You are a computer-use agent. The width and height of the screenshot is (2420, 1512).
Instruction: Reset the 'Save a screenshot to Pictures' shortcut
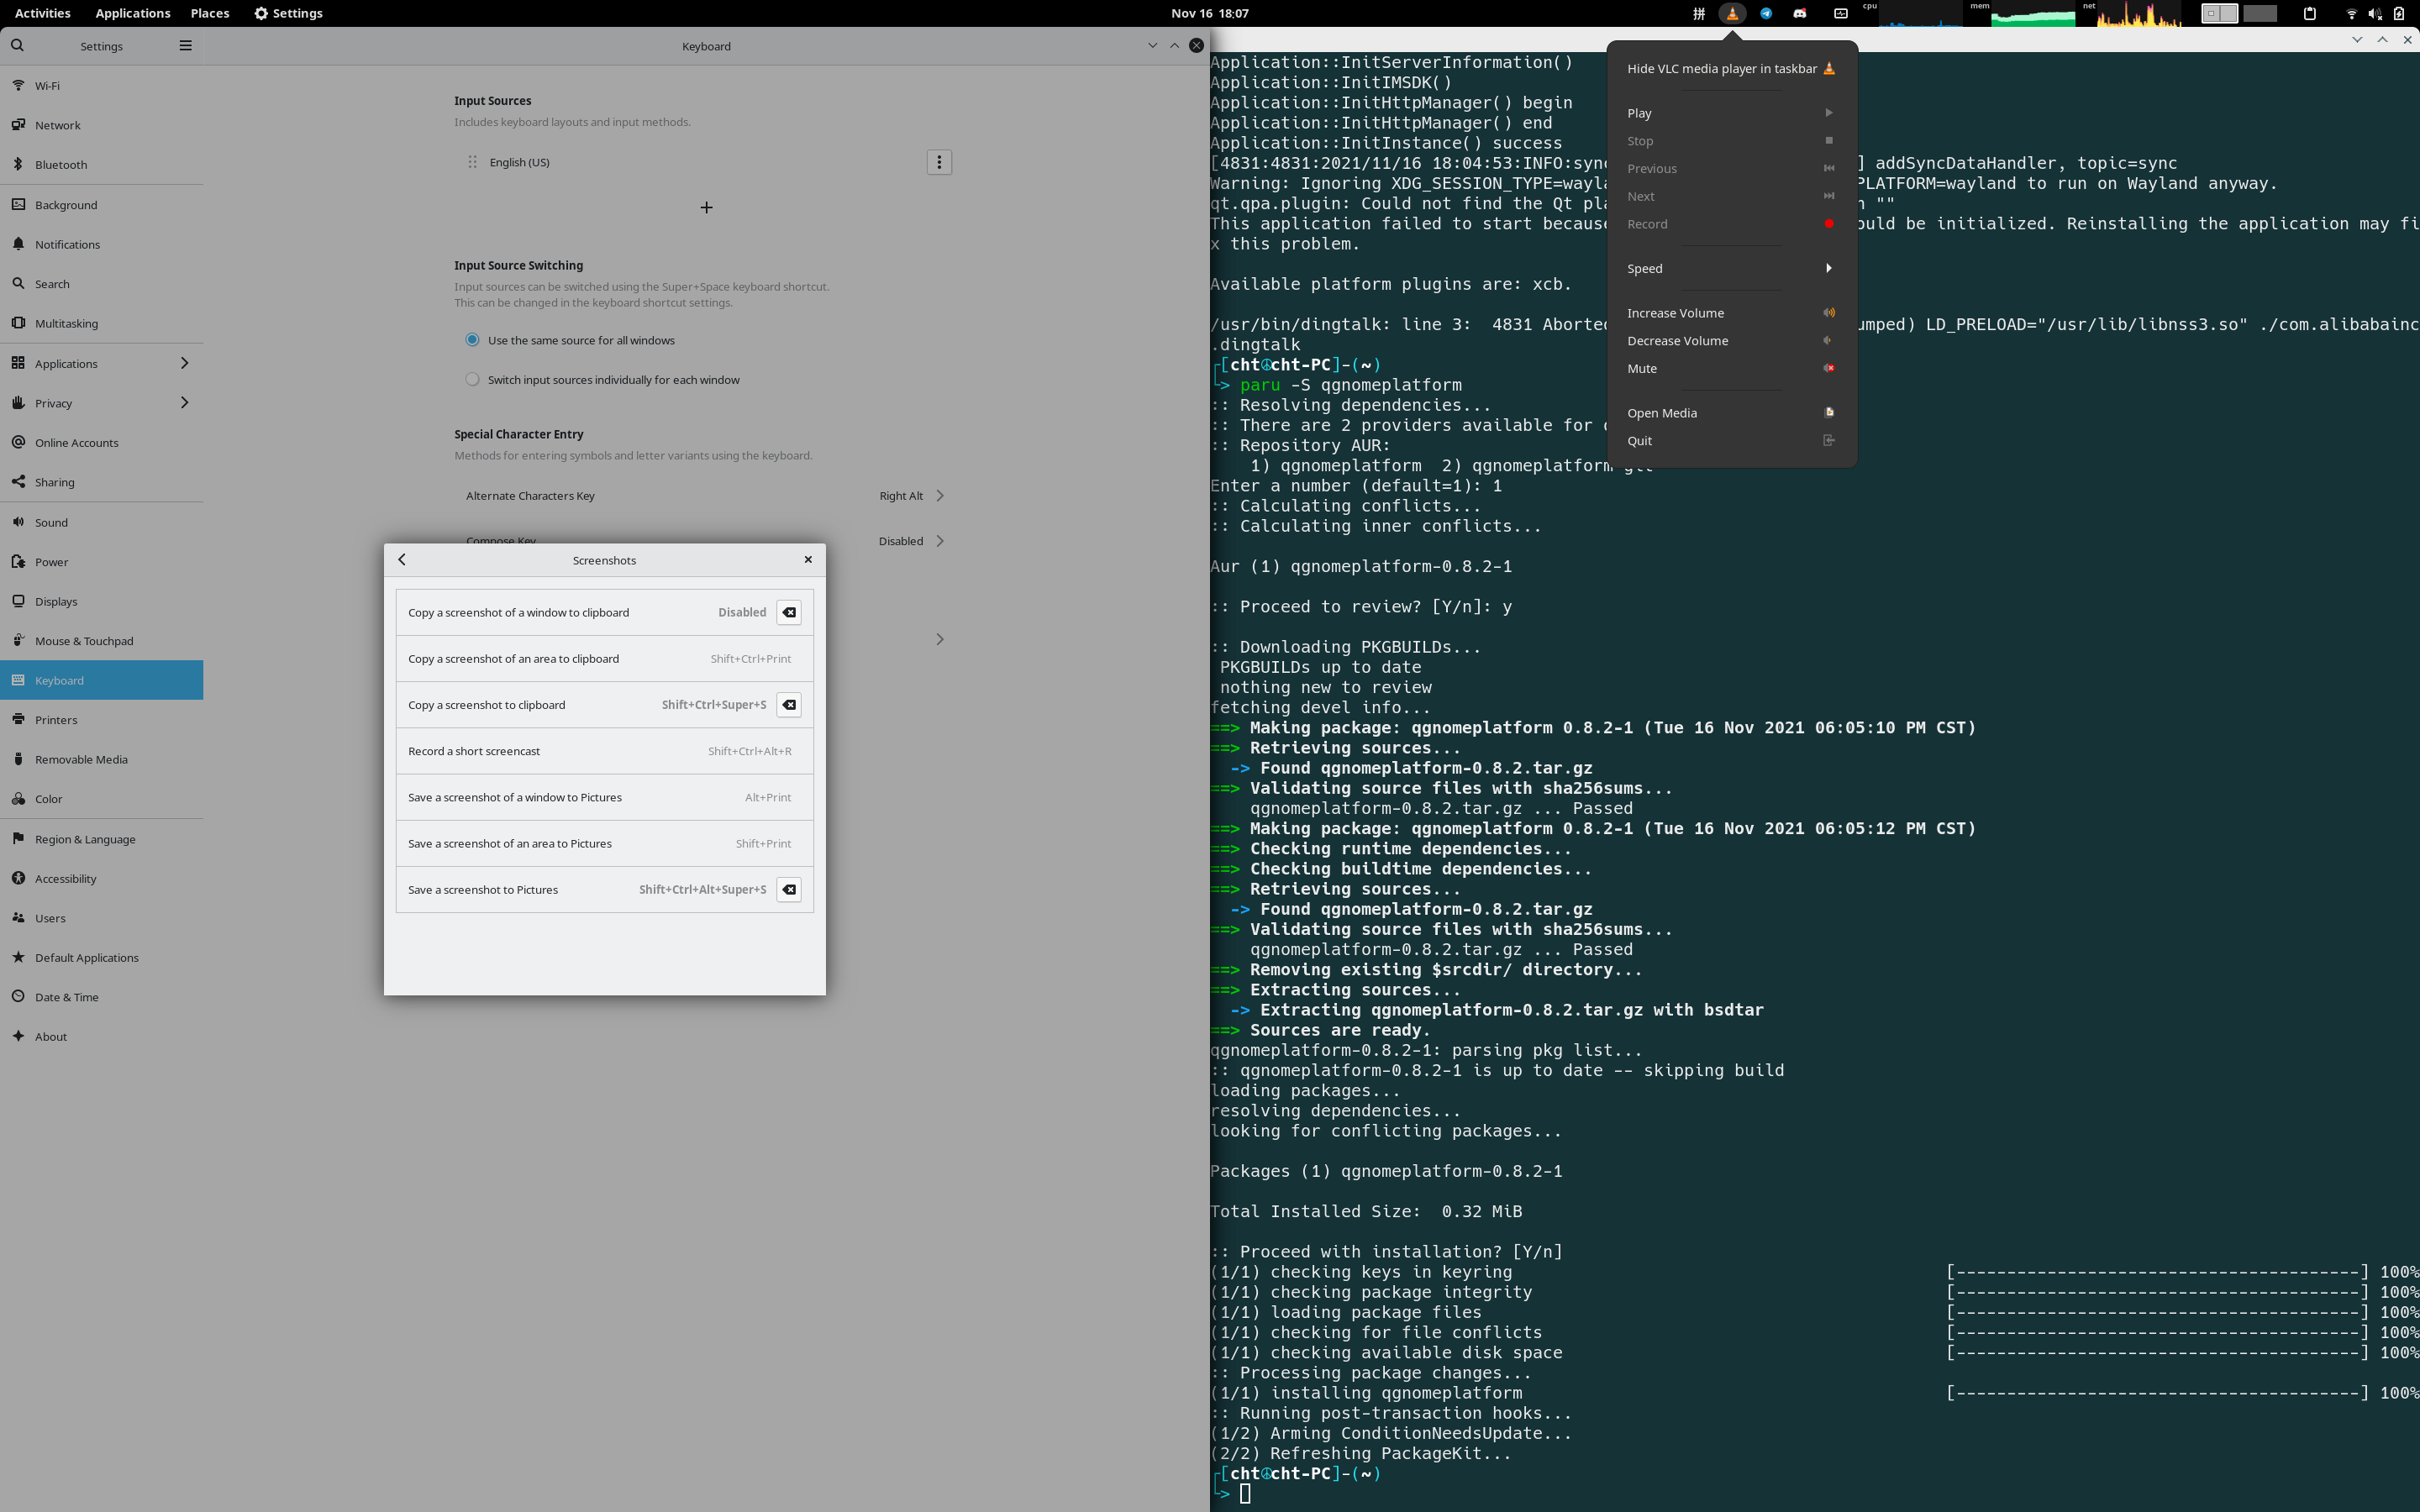(789, 889)
